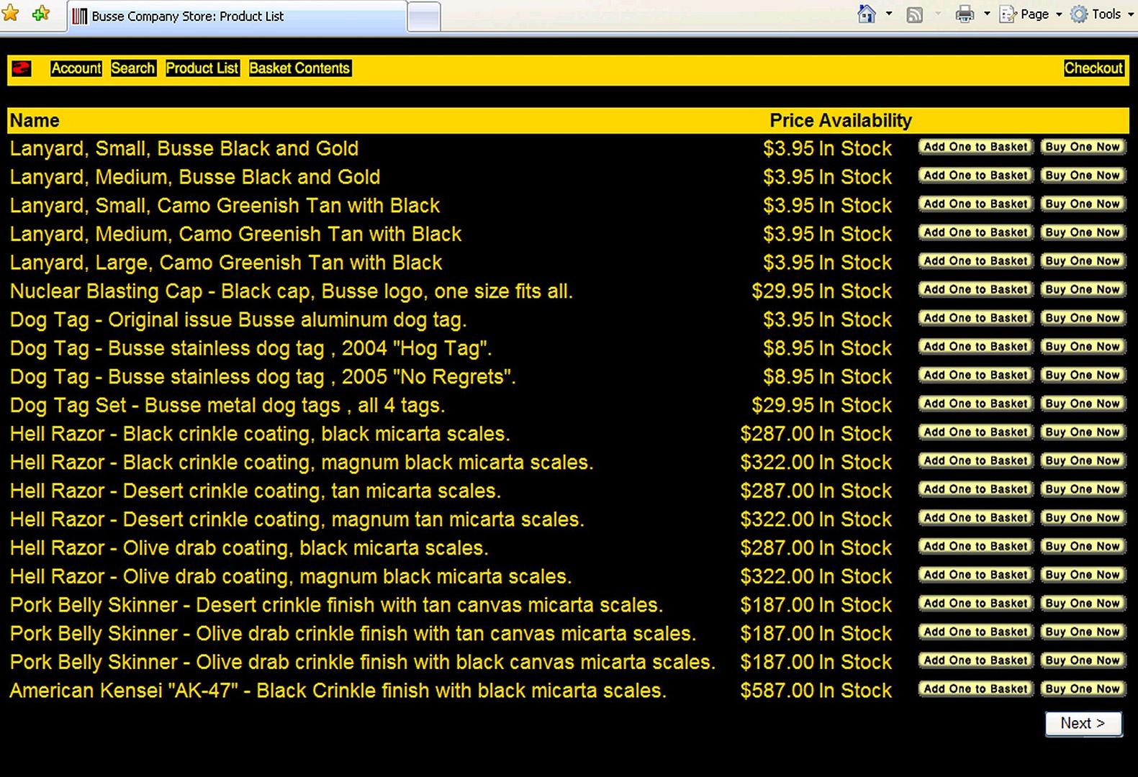Click the Name column header

[35, 121]
